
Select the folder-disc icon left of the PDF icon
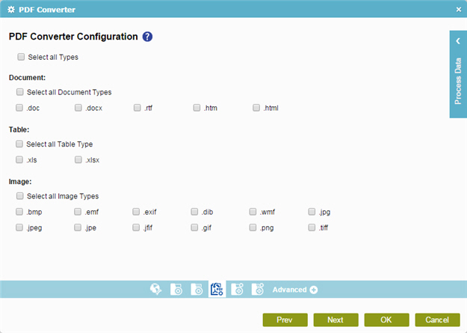197,289
